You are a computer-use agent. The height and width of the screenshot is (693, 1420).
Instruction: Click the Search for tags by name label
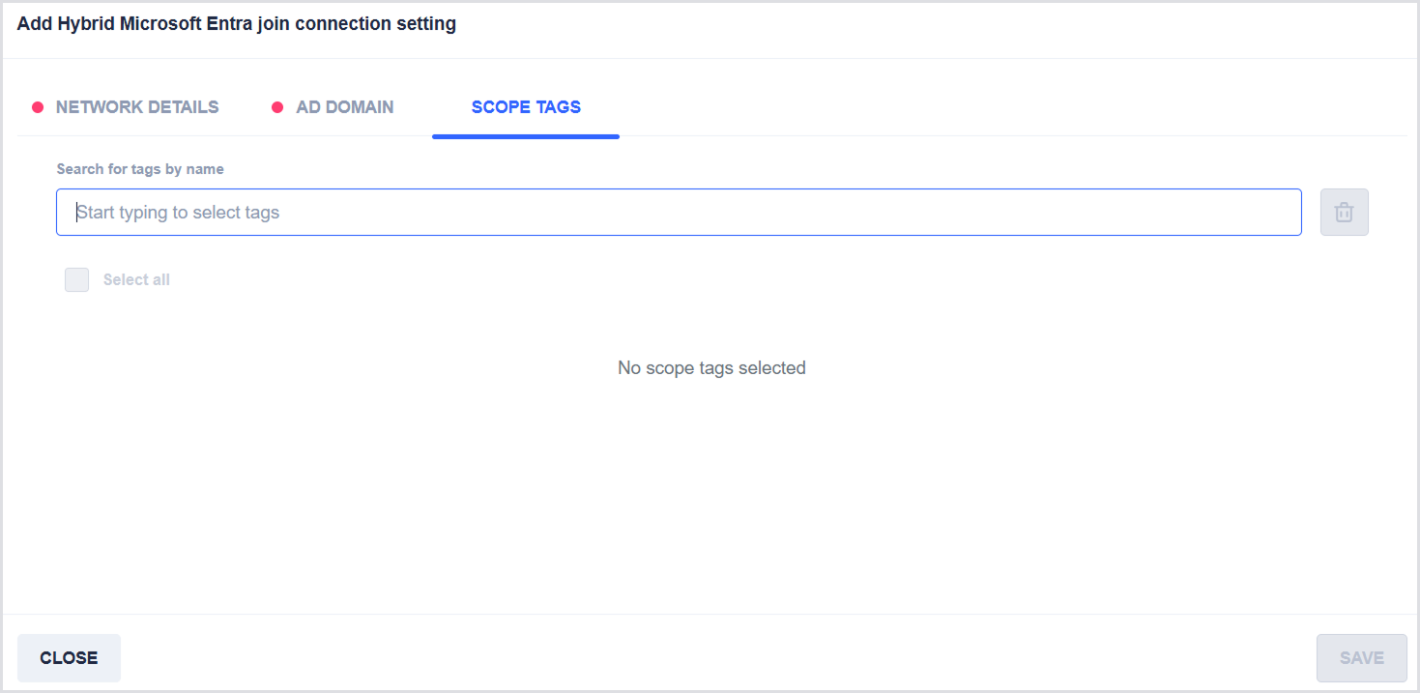pyautogui.click(x=140, y=169)
